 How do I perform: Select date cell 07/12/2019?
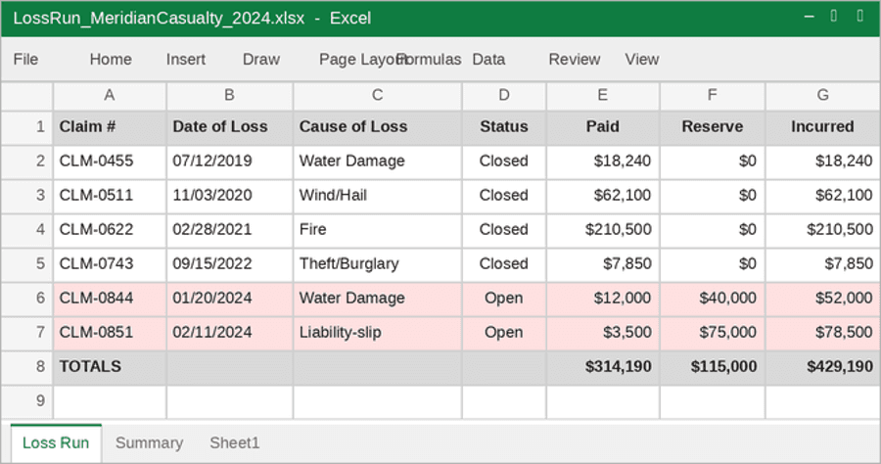point(229,162)
